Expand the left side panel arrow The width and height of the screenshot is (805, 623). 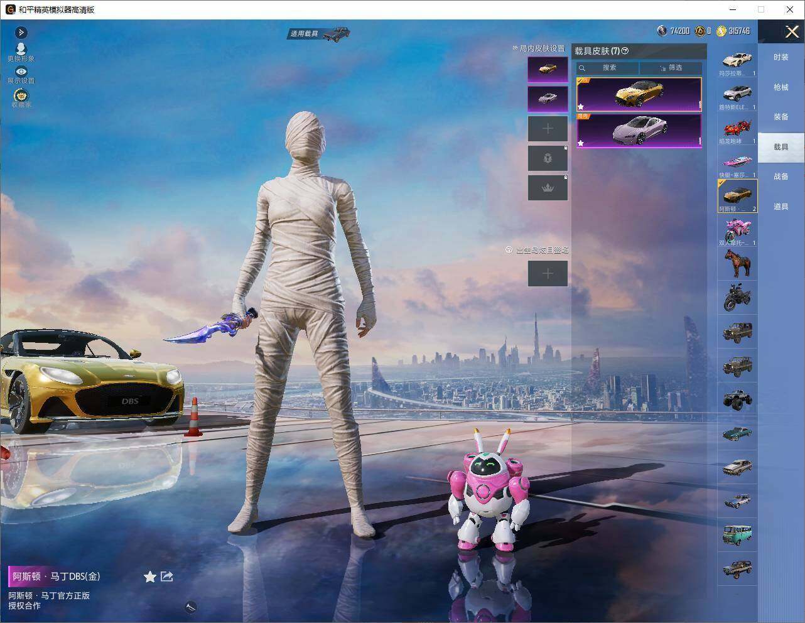(x=21, y=32)
